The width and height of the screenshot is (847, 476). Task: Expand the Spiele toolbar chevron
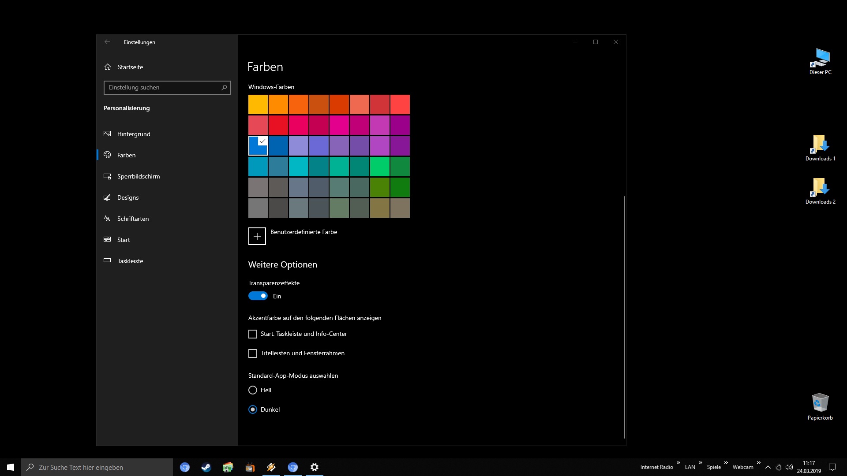[726, 463]
